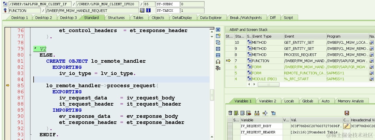The width and height of the screenshot is (375, 140).
Task: Click the blue information icon in header
Action: 148,10
